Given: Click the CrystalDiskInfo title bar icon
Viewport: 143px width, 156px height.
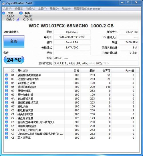Looking at the screenshot, I should [3, 3].
